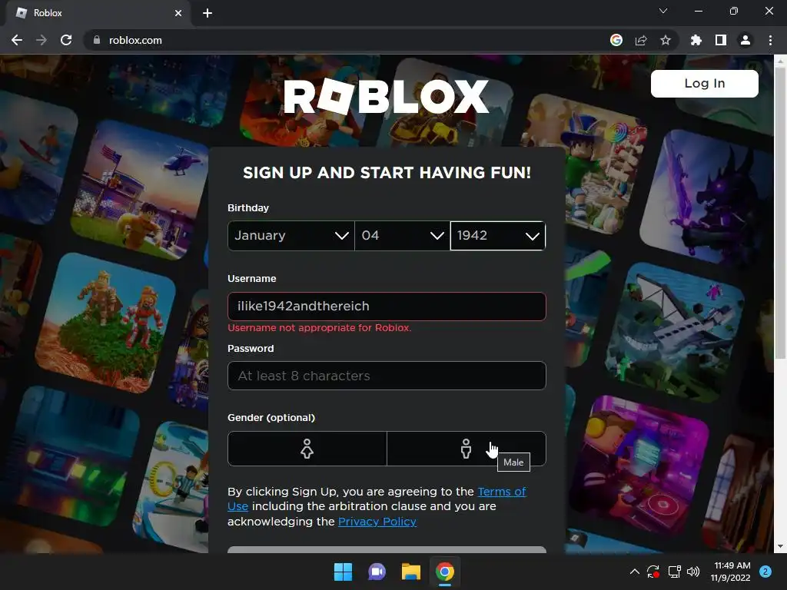Image resolution: width=787 pixels, height=590 pixels.
Task: Click the browser forward arrow
Action: pyautogui.click(x=42, y=40)
